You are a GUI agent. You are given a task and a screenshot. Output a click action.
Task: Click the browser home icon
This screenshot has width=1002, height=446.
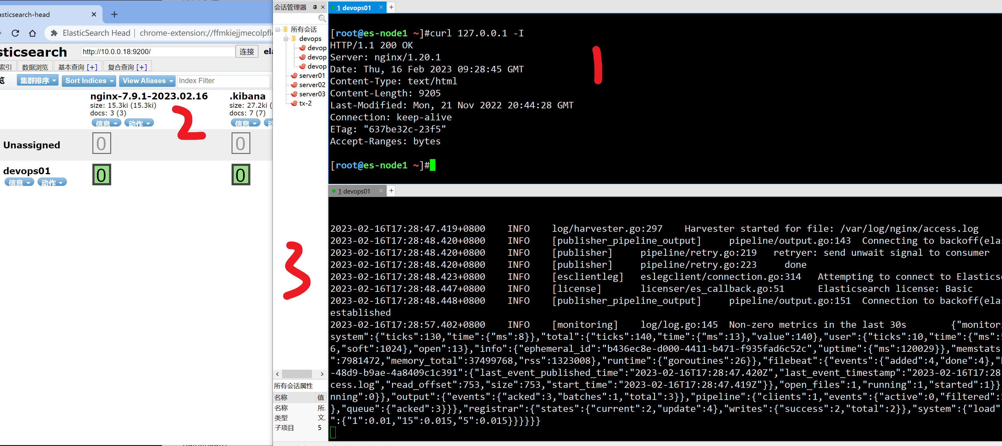click(x=33, y=34)
